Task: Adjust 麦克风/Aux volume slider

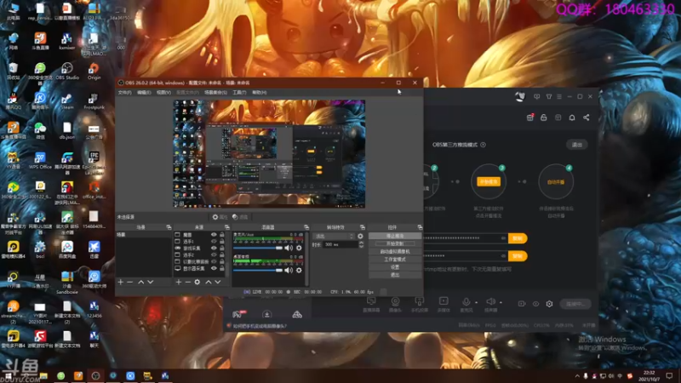Action: (258, 248)
